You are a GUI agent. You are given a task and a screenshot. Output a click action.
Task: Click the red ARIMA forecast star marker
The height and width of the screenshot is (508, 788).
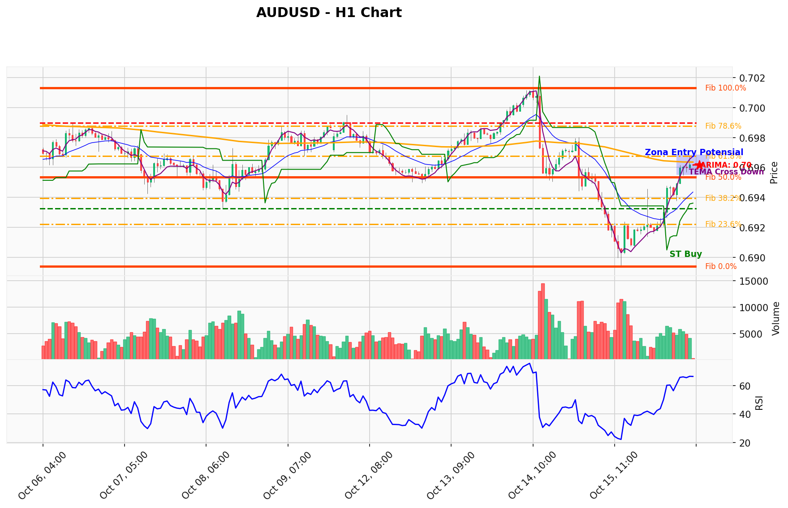[699, 165]
